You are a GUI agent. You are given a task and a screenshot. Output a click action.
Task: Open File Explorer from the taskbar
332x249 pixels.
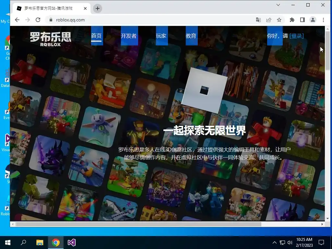click(x=40, y=243)
